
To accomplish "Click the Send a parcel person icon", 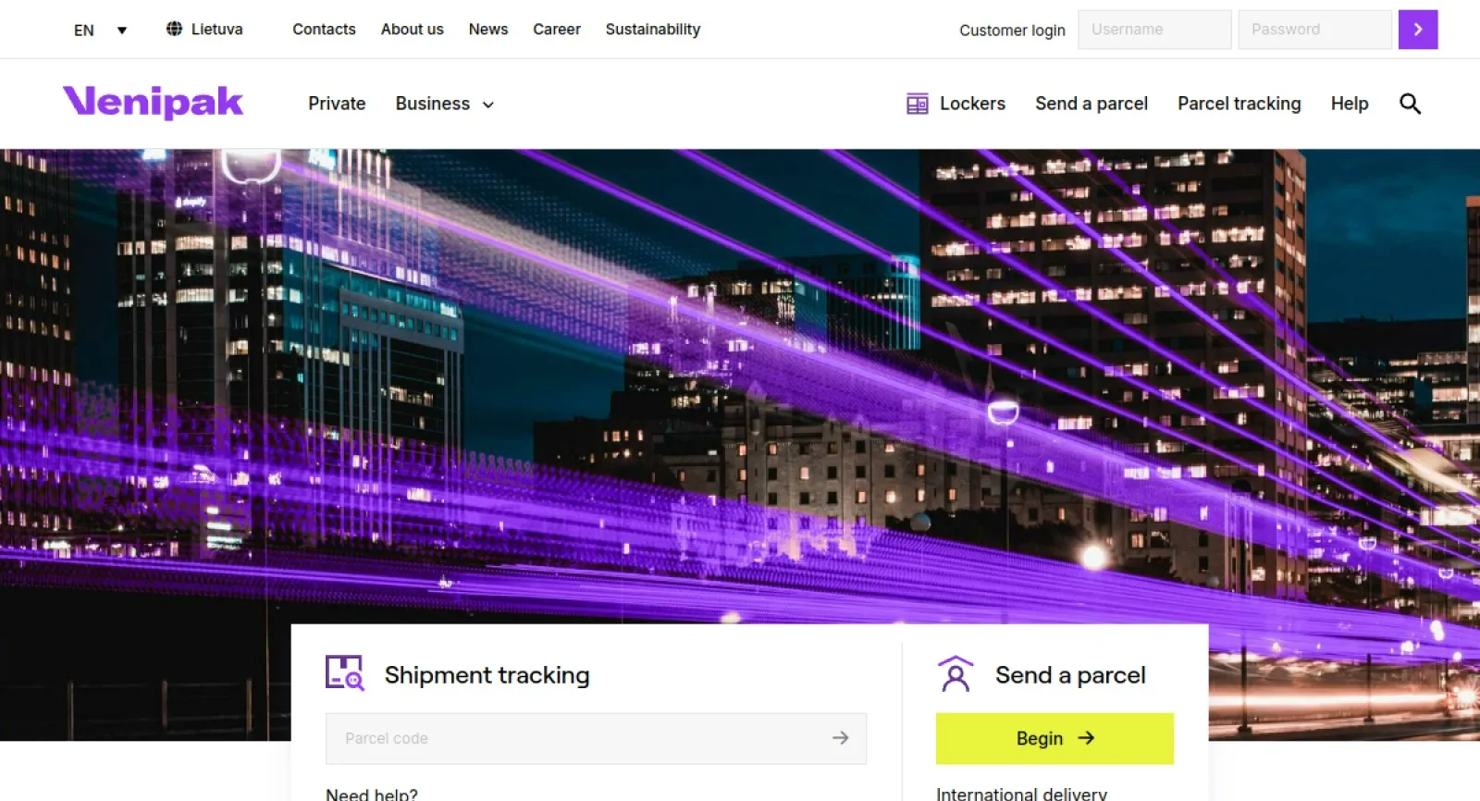I will click(x=956, y=674).
